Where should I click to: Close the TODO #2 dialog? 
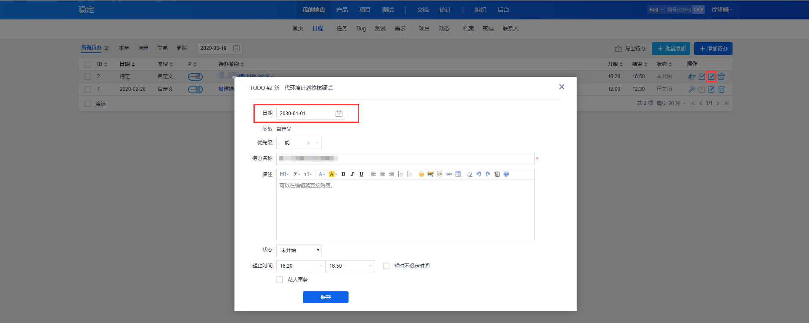(561, 87)
